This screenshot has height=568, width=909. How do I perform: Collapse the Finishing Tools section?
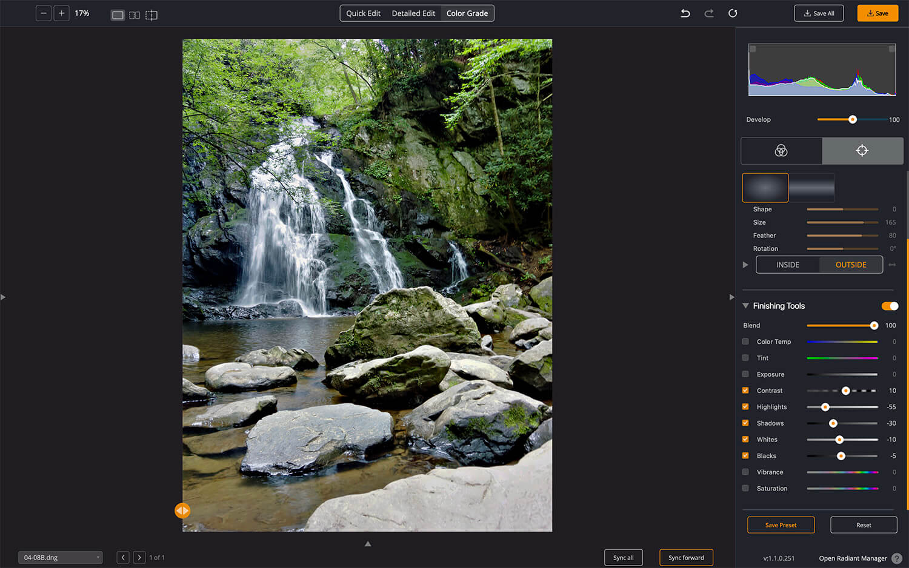[x=746, y=306]
